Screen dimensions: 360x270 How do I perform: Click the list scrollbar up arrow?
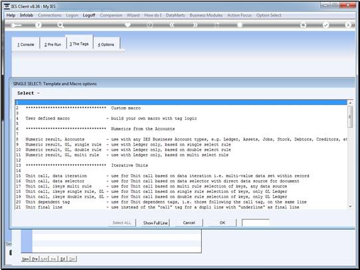(350, 103)
